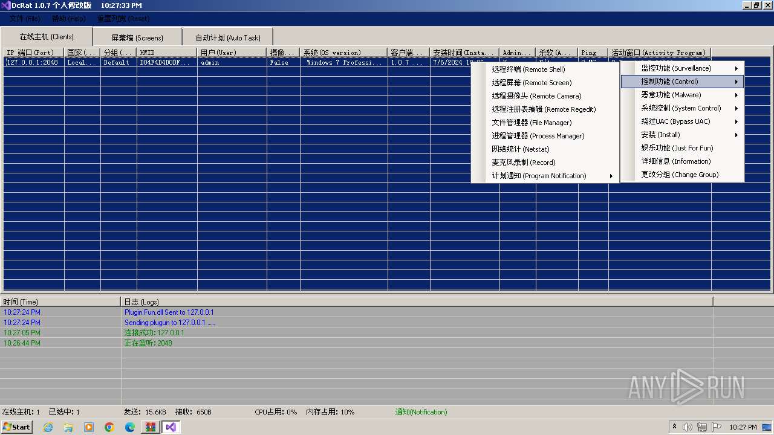Click the Windows 7 Professi... OS cell
This screenshot has width=774, height=435.
coord(344,62)
